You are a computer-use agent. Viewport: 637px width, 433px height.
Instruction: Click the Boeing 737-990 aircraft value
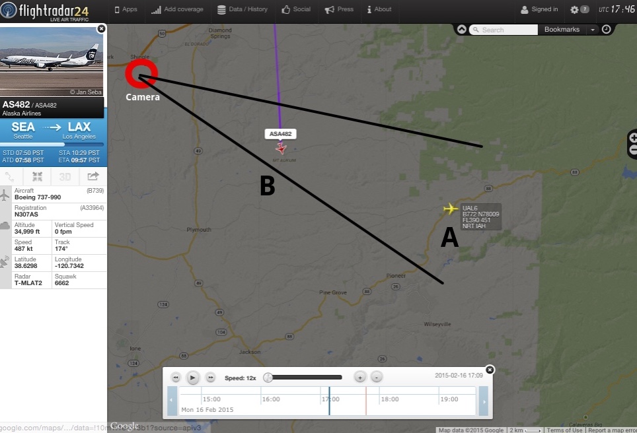(x=38, y=197)
